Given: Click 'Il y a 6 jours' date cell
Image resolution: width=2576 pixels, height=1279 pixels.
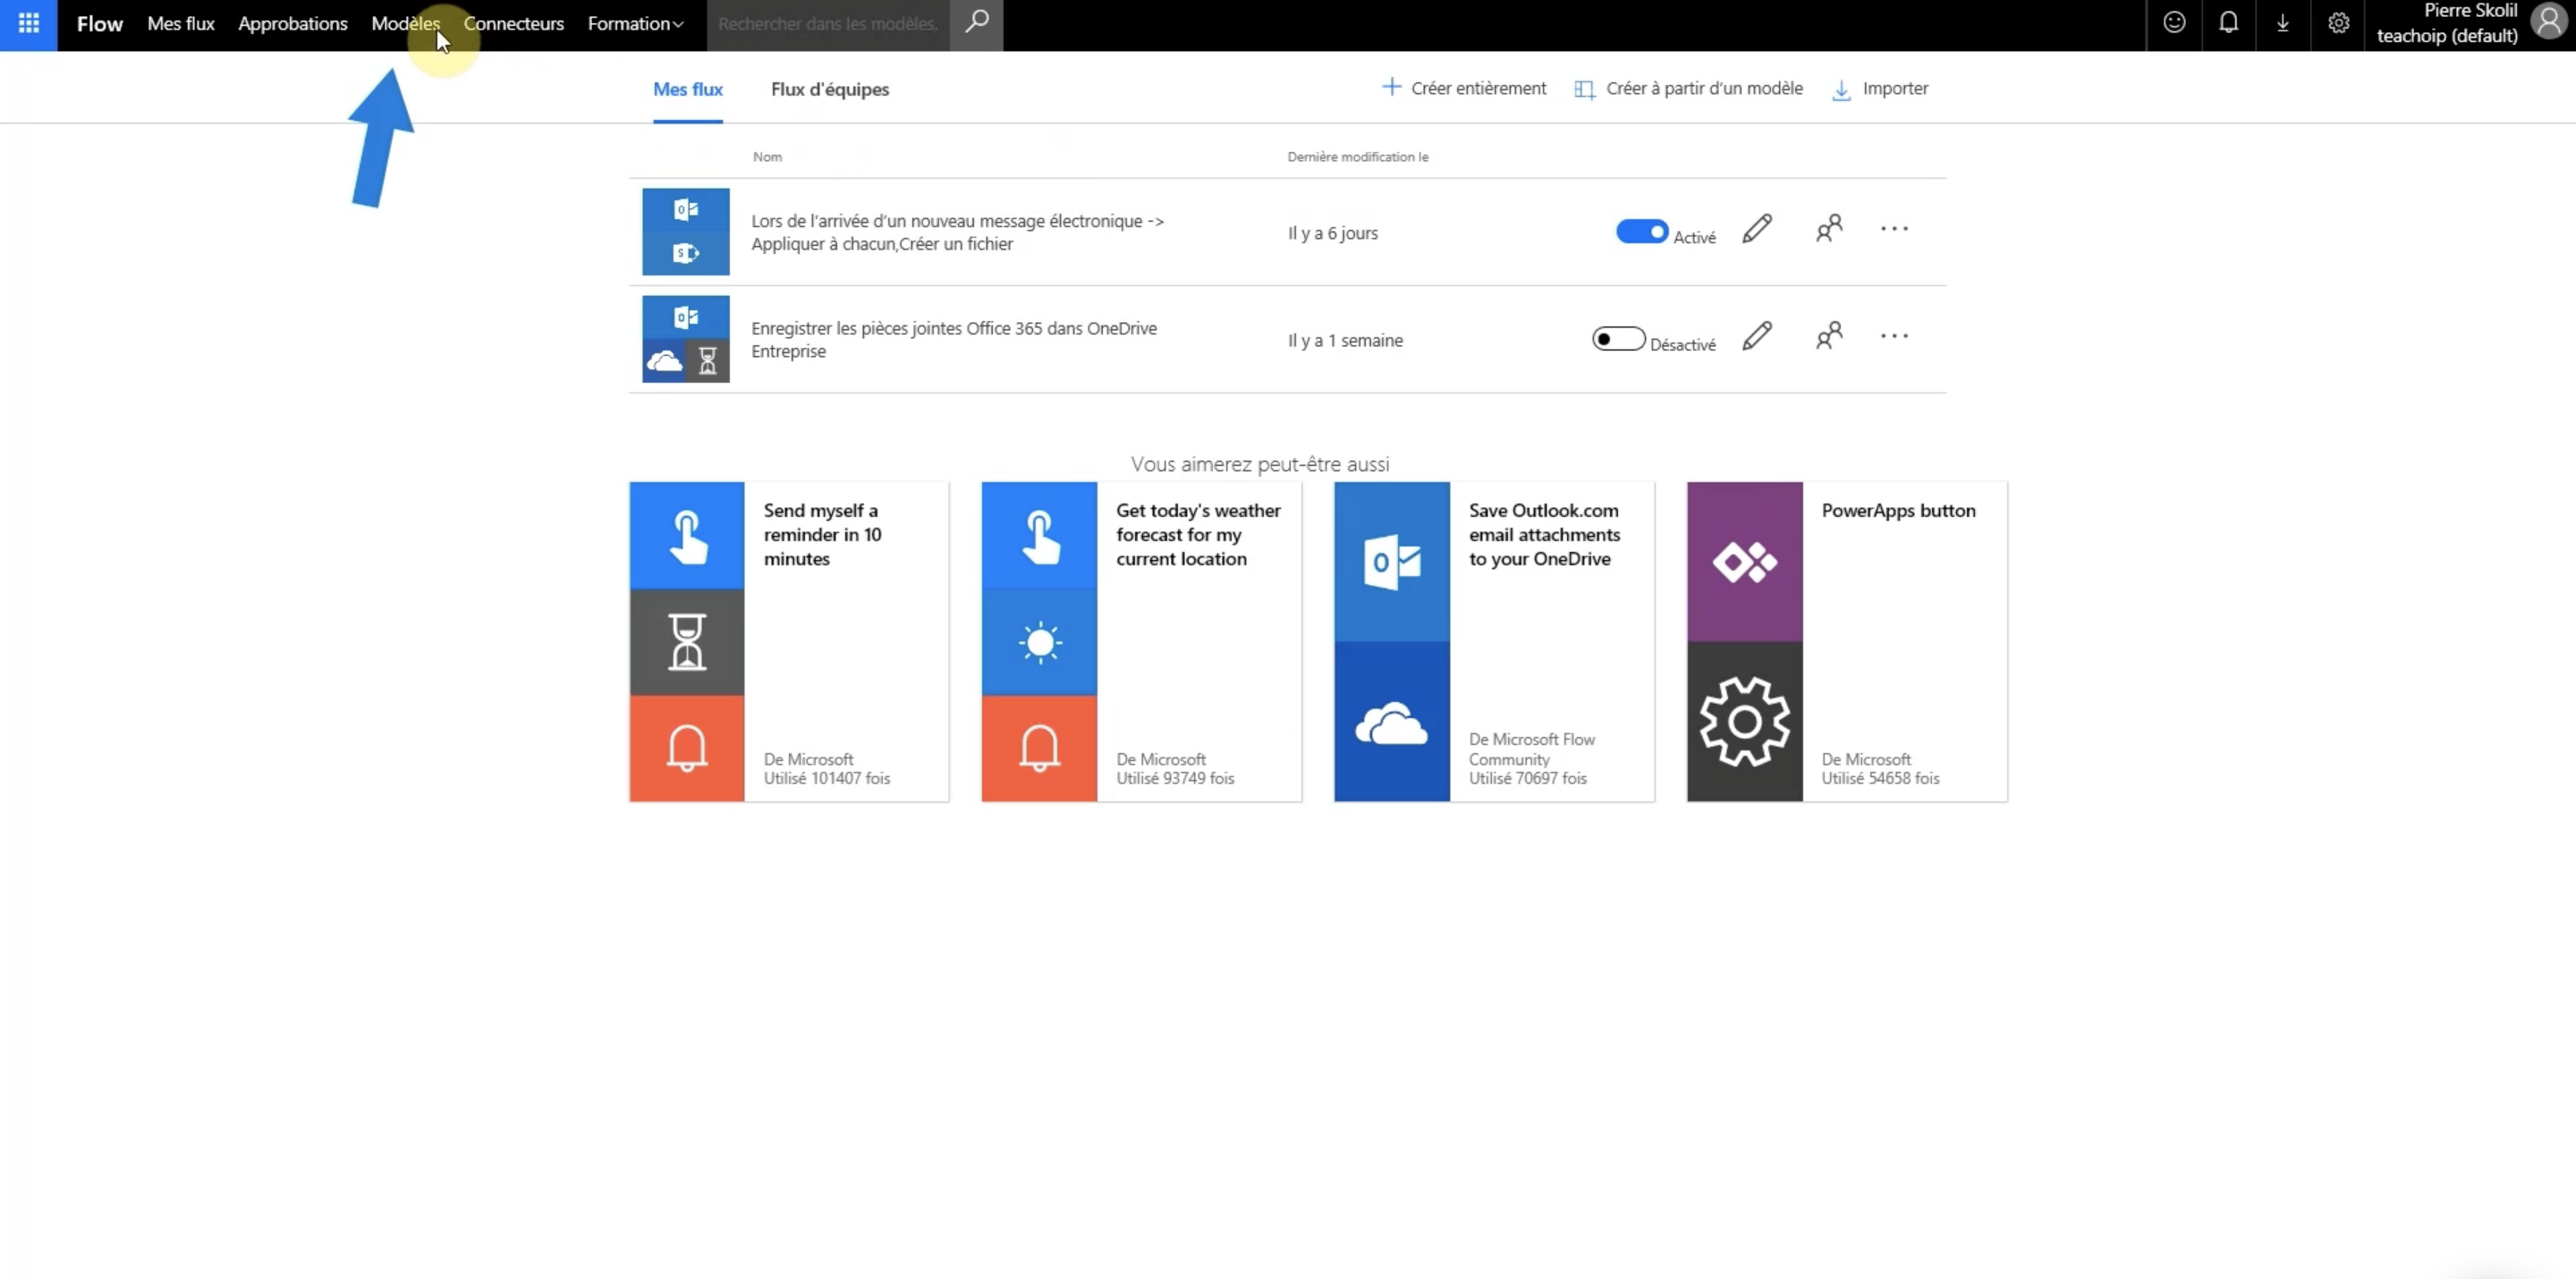Looking at the screenshot, I should coord(1333,233).
